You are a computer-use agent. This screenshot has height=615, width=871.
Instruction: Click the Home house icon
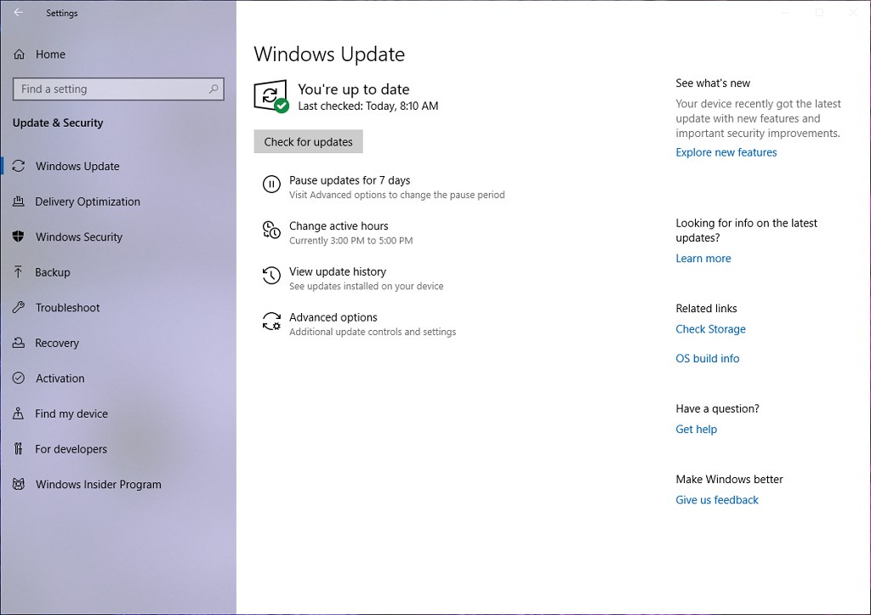19,54
